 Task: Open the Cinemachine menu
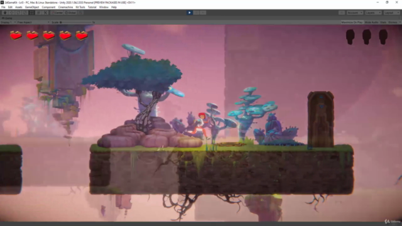pyautogui.click(x=65, y=7)
